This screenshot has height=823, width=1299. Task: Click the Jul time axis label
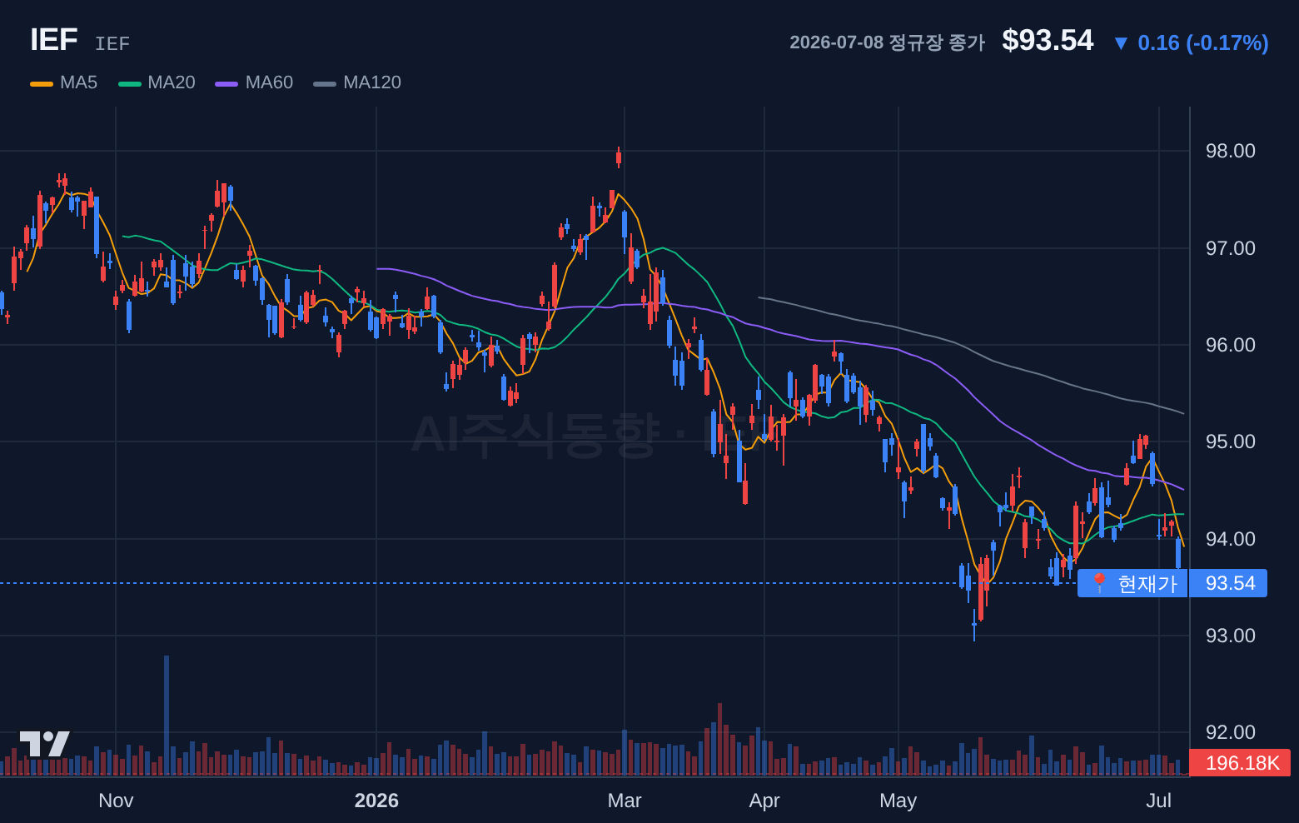tap(1158, 801)
